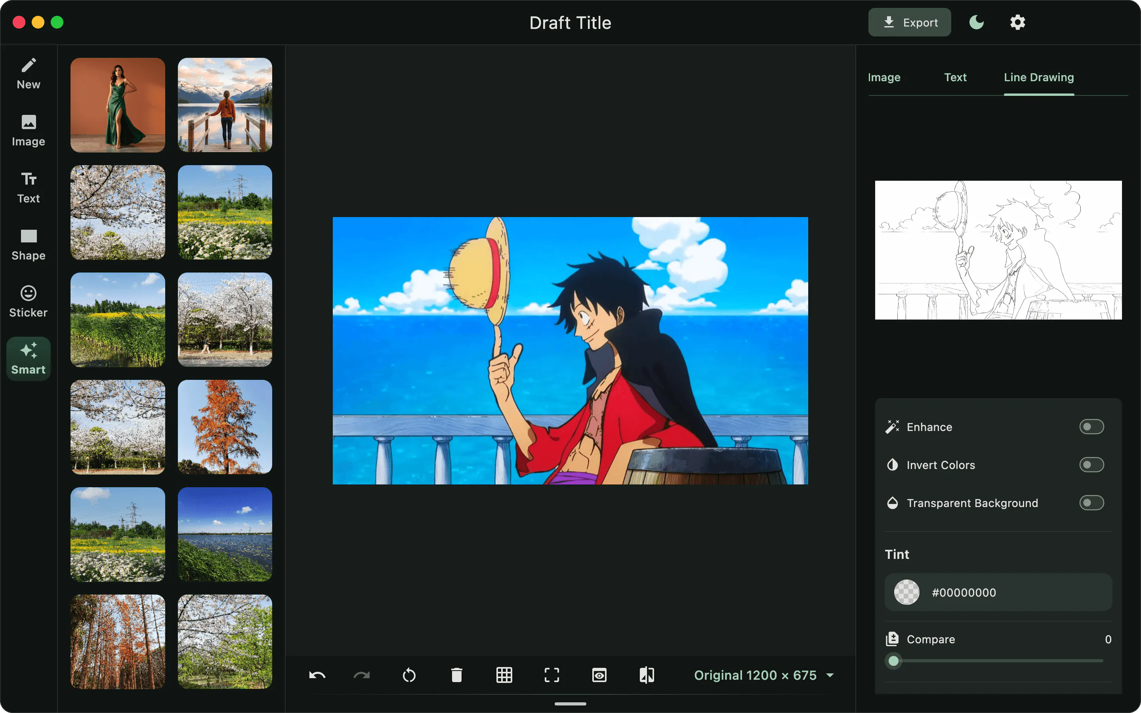Screen dimensions: 1141x713
Task: Click the Draft Title heading
Action: click(x=570, y=23)
